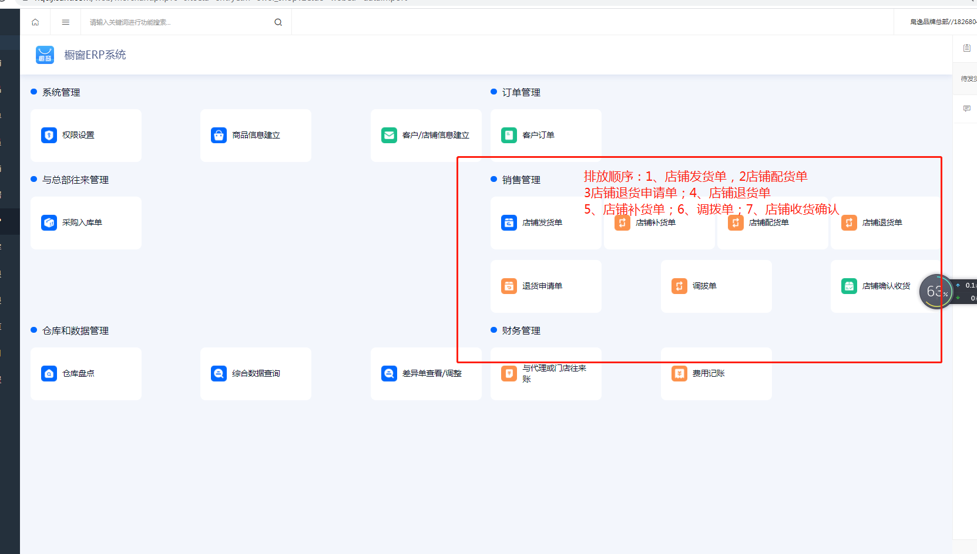Open 差异单查看/调整 module
977x554 pixels.
(426, 374)
